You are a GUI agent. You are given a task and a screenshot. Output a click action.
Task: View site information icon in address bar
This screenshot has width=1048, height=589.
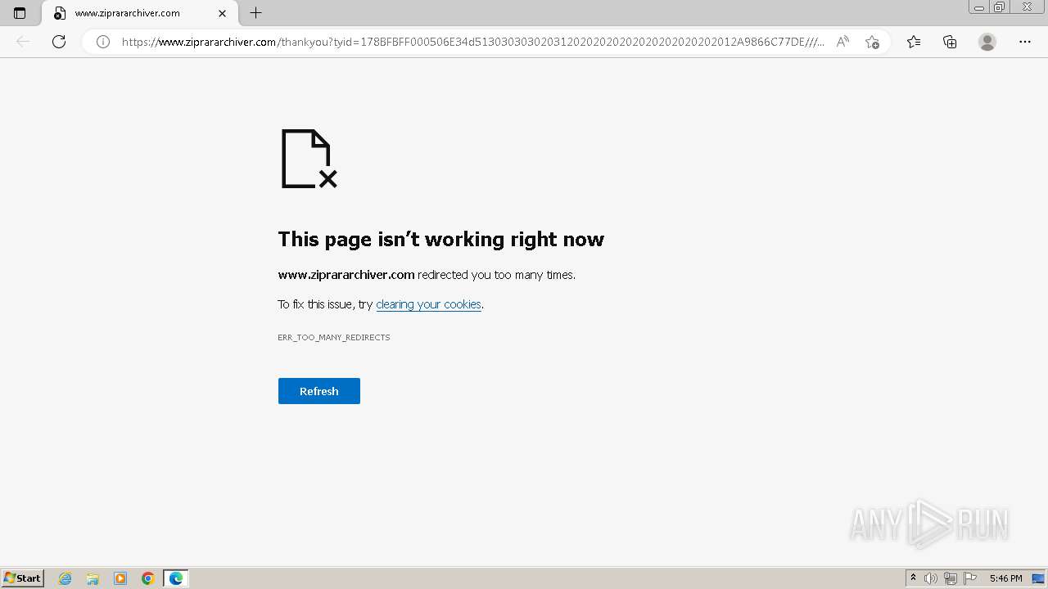click(x=103, y=42)
